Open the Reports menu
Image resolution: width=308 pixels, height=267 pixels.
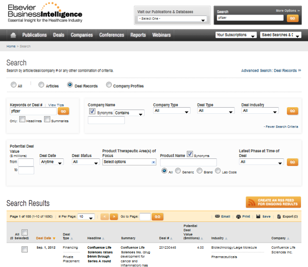pos(138,35)
